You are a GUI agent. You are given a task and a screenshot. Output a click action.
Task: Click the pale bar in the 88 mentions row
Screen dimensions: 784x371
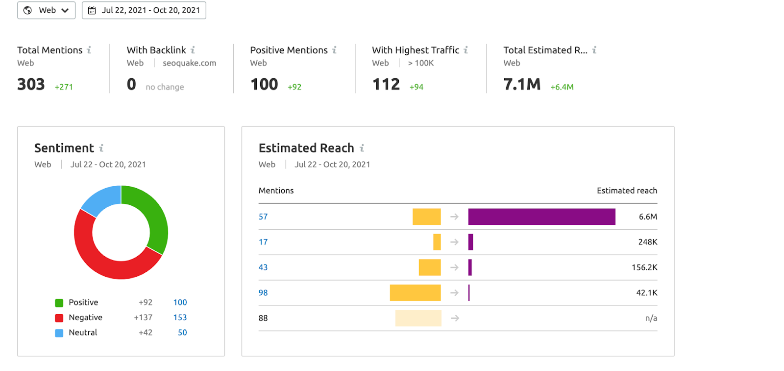418,318
